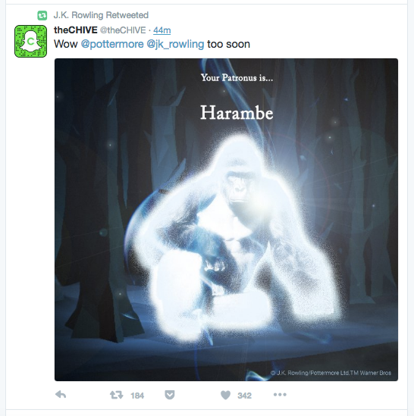
Task: Click theCHIVE display name
Action: point(75,30)
